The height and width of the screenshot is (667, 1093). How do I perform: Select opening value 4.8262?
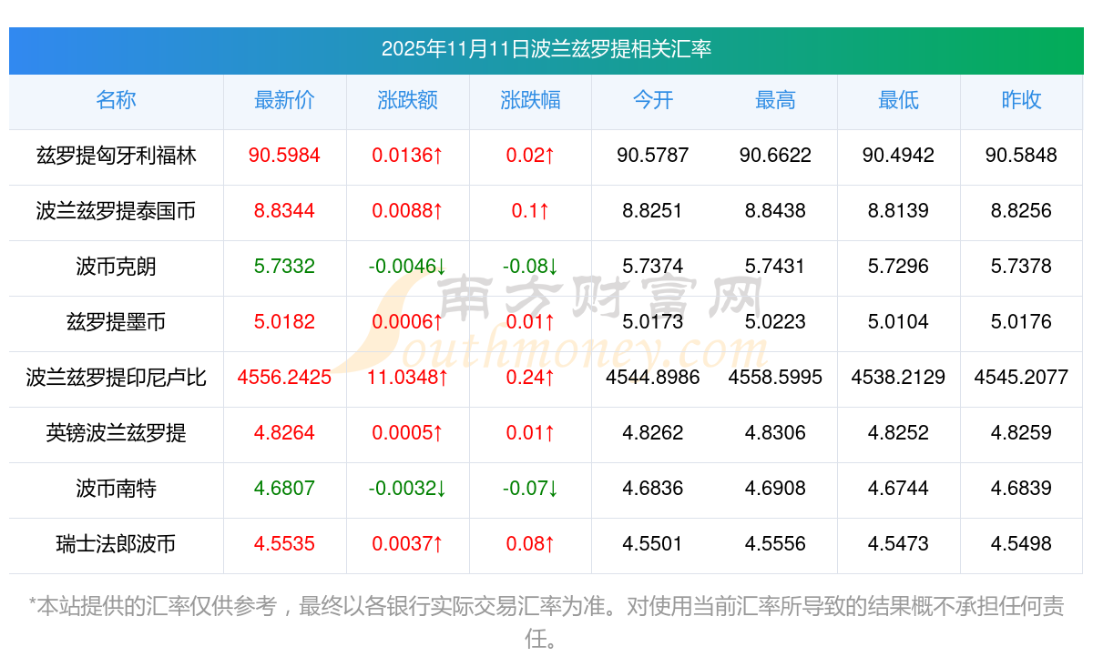click(x=653, y=433)
